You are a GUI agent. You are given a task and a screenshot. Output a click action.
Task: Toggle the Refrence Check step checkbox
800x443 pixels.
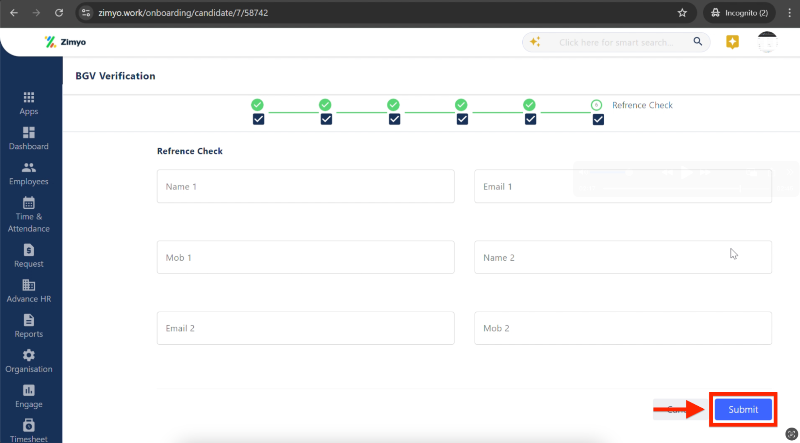598,119
